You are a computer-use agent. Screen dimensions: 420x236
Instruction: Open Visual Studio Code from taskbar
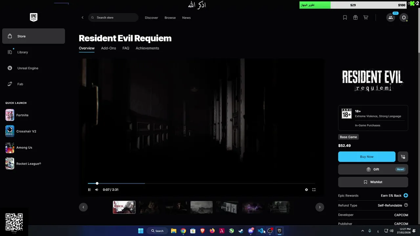[x=260, y=231]
